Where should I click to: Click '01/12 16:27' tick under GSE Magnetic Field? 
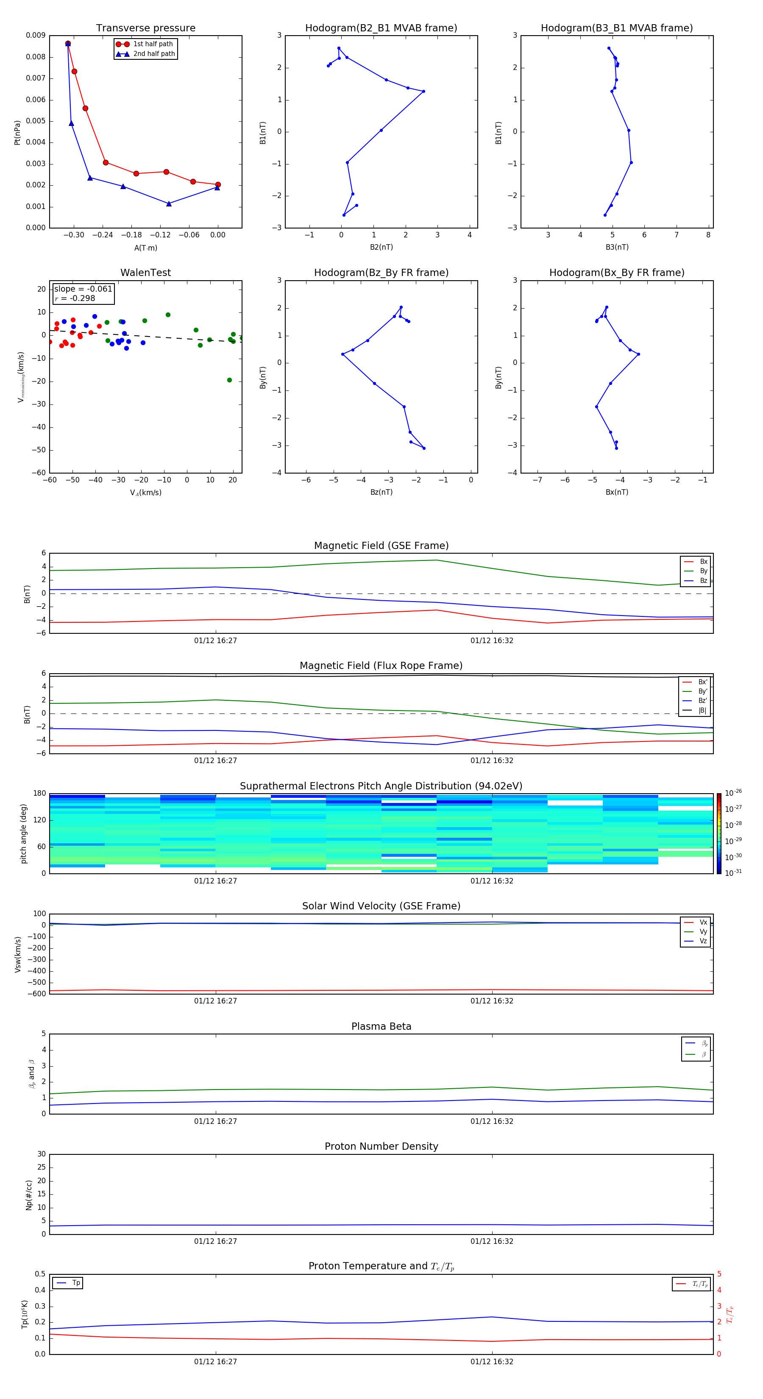click(216, 641)
